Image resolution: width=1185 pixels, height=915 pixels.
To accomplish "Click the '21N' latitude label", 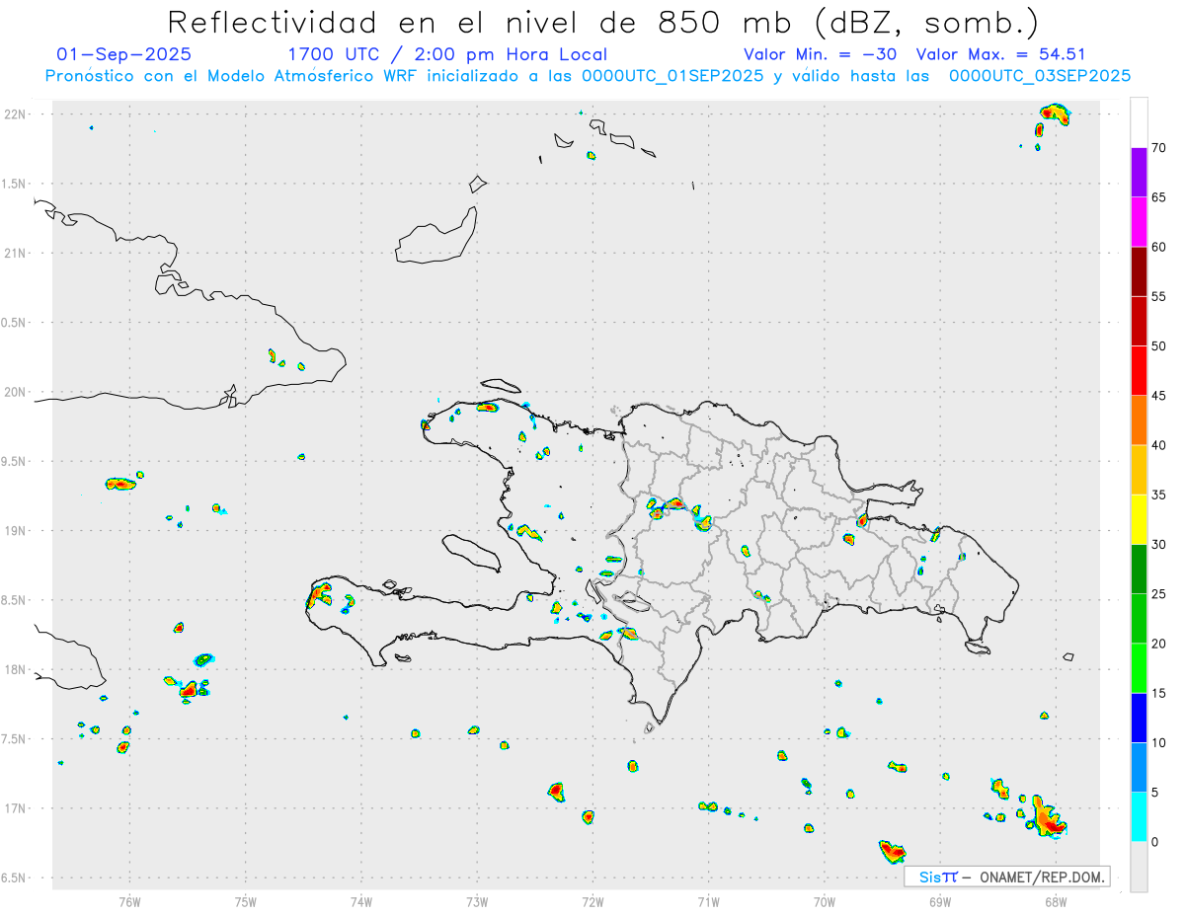I will point(15,254).
